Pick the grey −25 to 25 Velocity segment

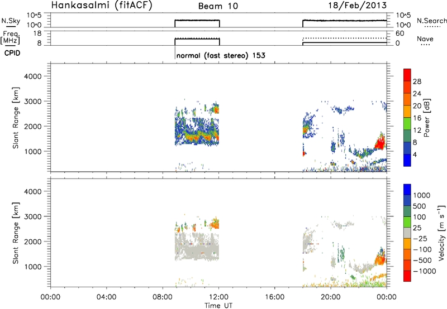coord(407,233)
